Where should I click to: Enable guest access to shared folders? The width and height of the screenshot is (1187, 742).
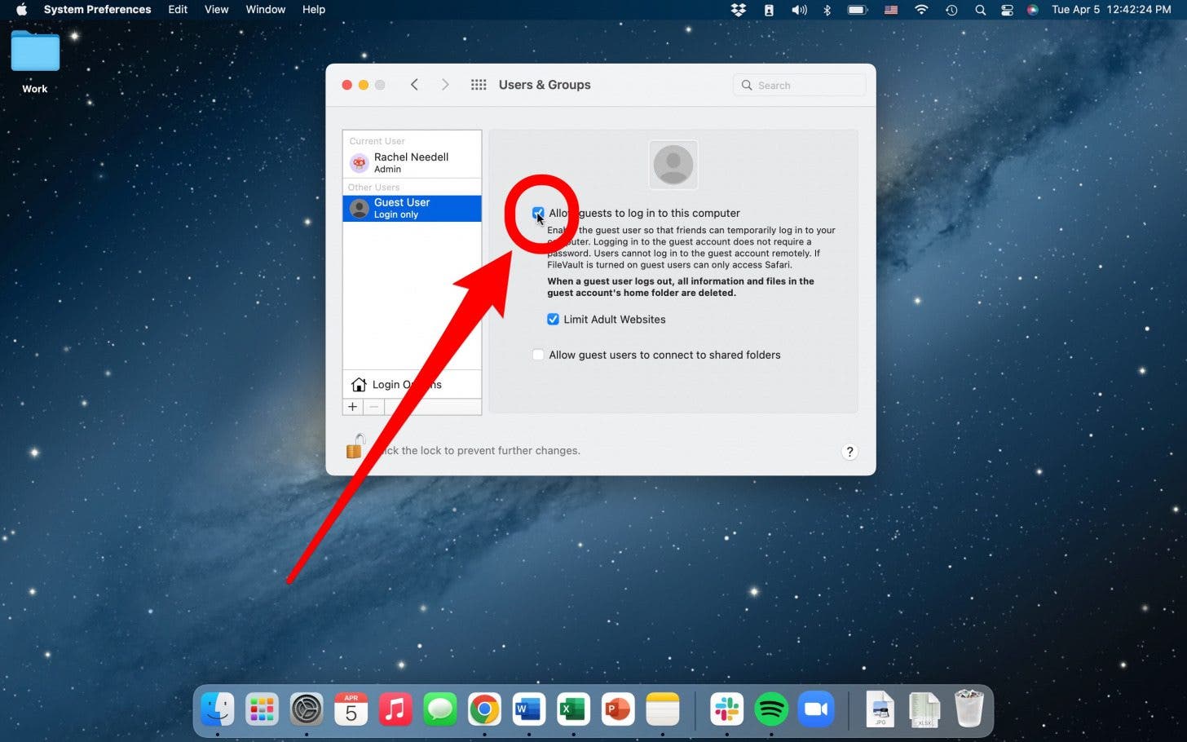[x=538, y=355]
